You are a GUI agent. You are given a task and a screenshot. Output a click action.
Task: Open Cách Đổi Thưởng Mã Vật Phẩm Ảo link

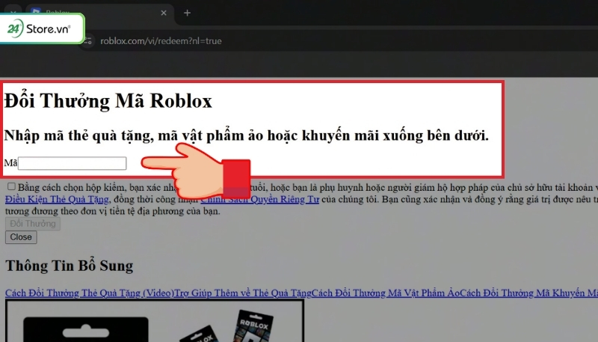tap(386, 293)
